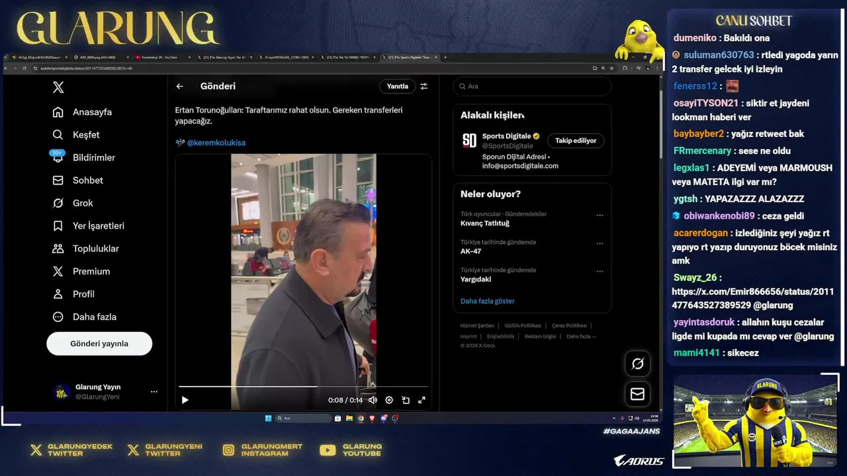
Task: Open Çerez Politikası footer link
Action: (569, 326)
